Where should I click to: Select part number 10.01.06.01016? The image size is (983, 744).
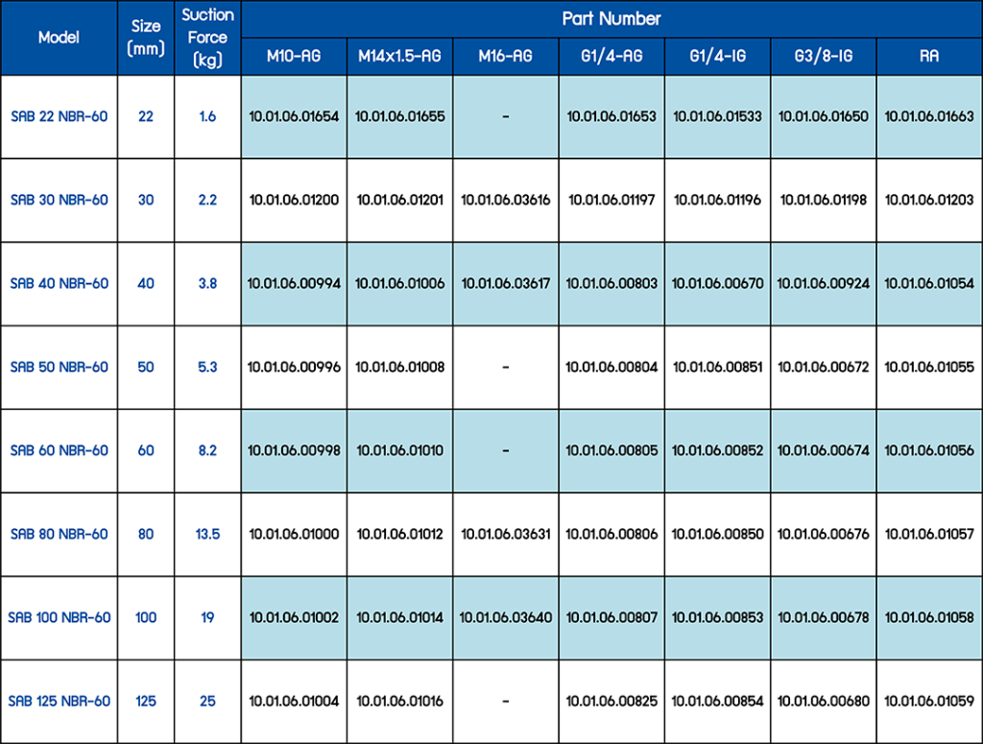pyautogui.click(x=399, y=701)
